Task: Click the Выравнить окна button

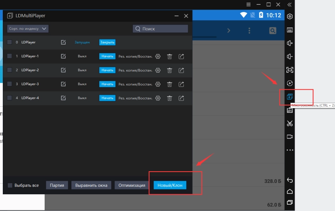Action: 91,185
